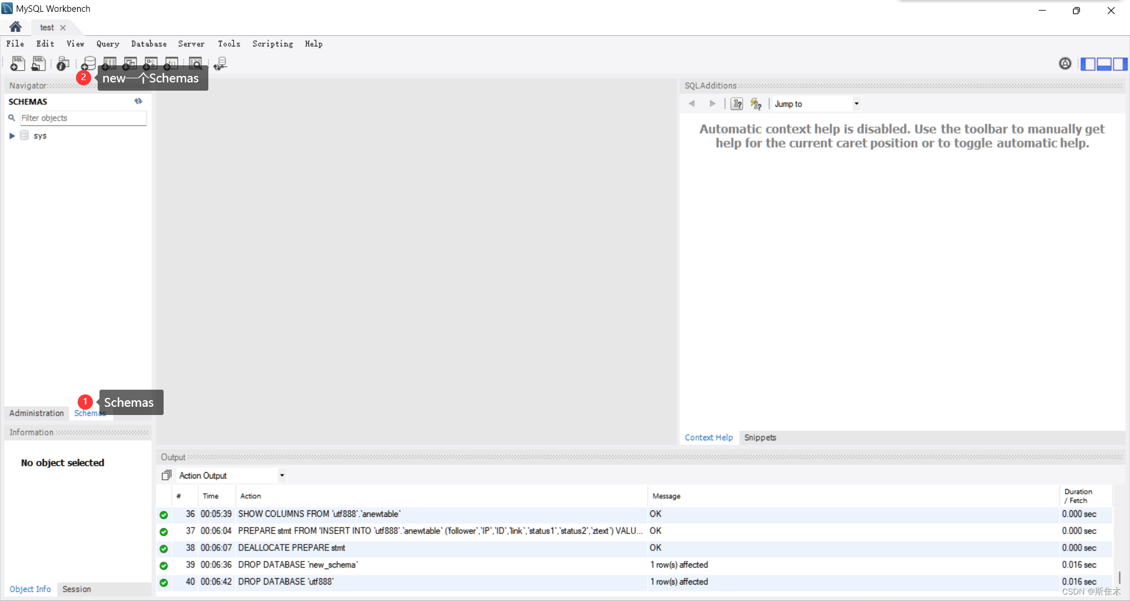The height and width of the screenshot is (601, 1130).
Task: Create a new stored procedure
Action: 151,64
